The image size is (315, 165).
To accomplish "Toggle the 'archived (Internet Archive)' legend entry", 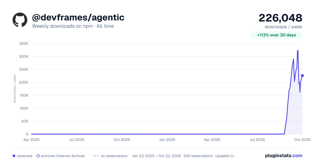I will click(x=61, y=156).
